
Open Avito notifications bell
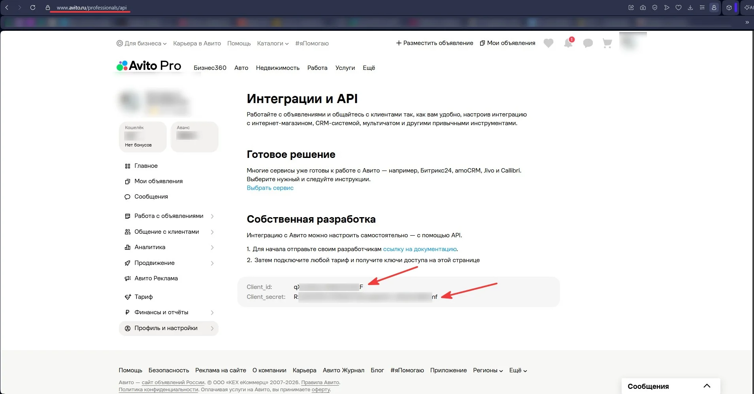coord(568,43)
